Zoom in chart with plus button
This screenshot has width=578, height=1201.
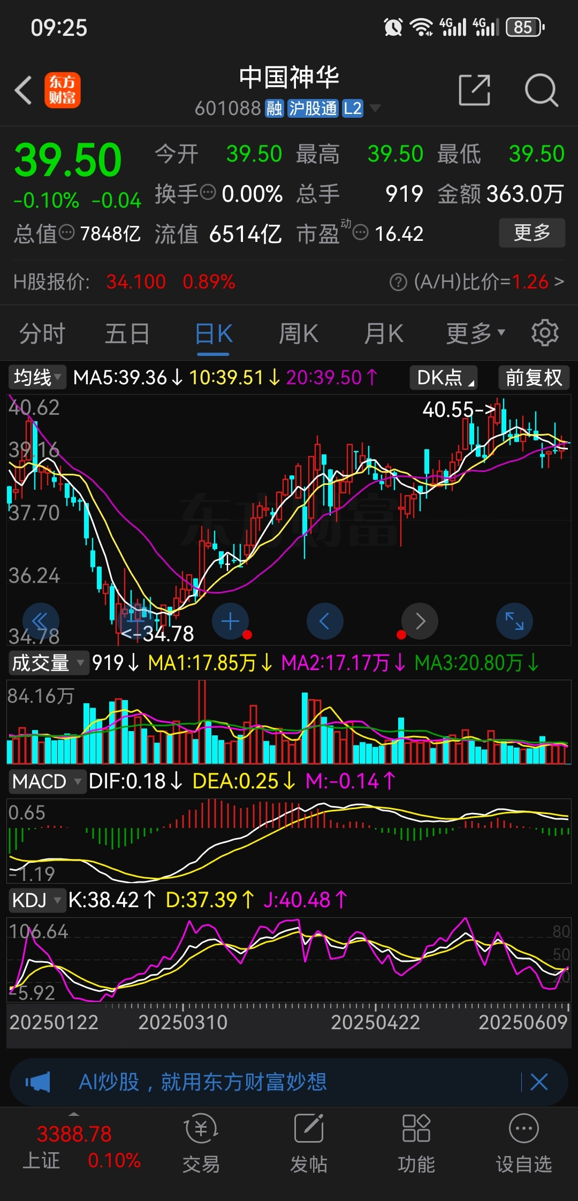230,621
